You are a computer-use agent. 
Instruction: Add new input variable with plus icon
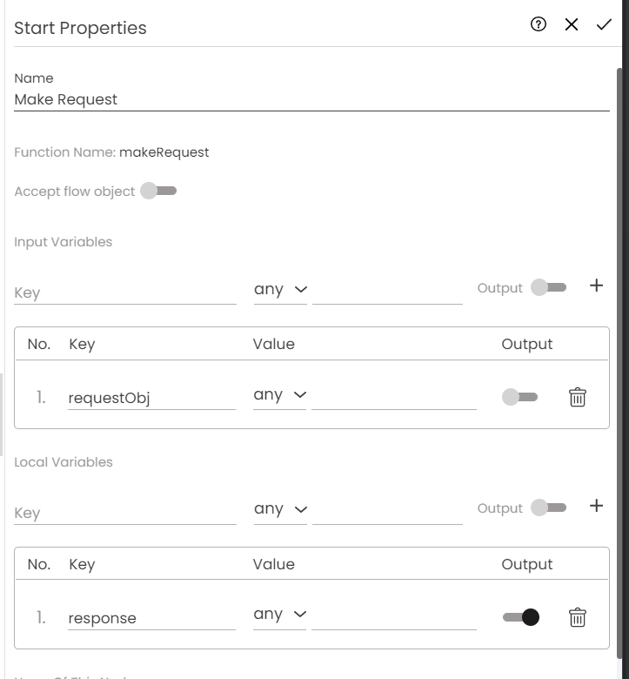596,286
